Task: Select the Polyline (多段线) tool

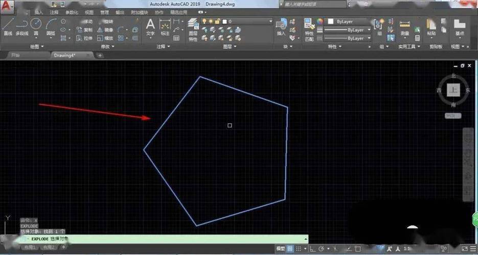Action: click(x=21, y=27)
